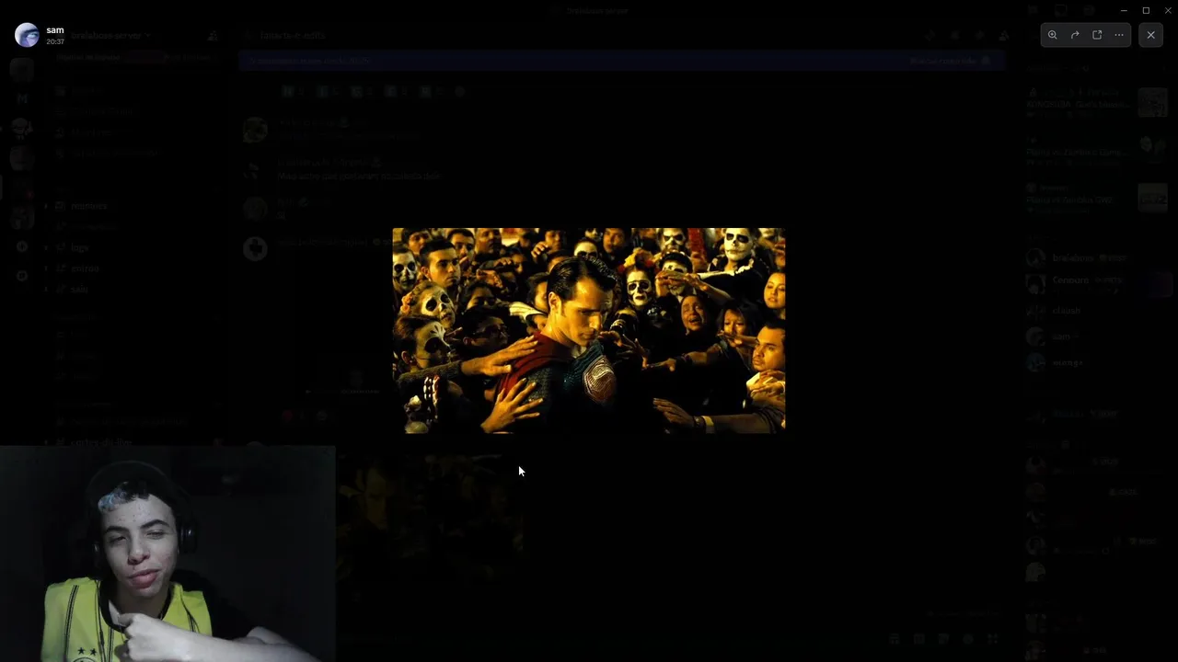Close the Discord application window
Viewport: 1178px width, 662px height.
(1168, 10)
